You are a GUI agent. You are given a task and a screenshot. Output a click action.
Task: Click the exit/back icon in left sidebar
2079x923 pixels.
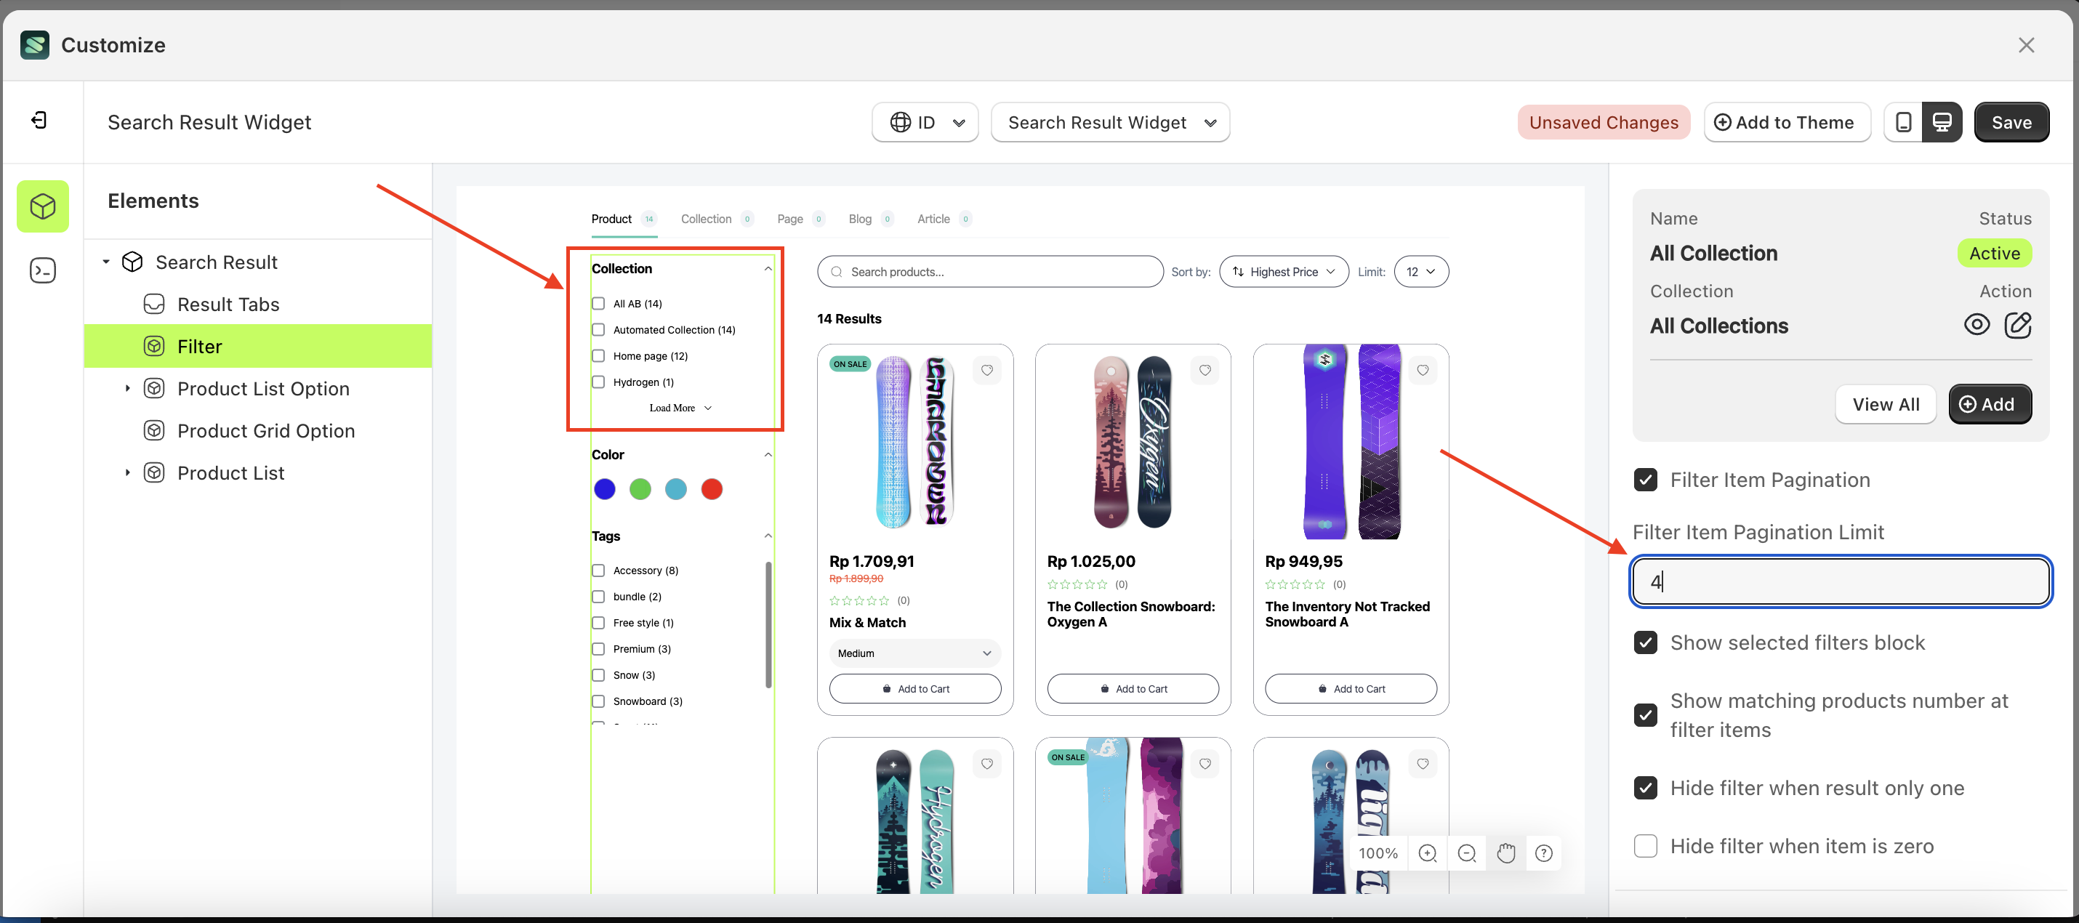click(x=39, y=121)
